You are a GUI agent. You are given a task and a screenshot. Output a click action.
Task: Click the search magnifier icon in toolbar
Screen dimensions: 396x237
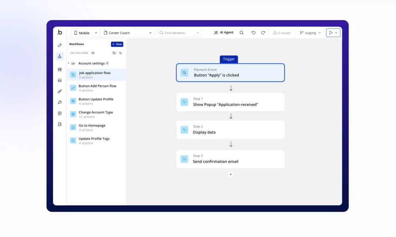[x=242, y=33]
